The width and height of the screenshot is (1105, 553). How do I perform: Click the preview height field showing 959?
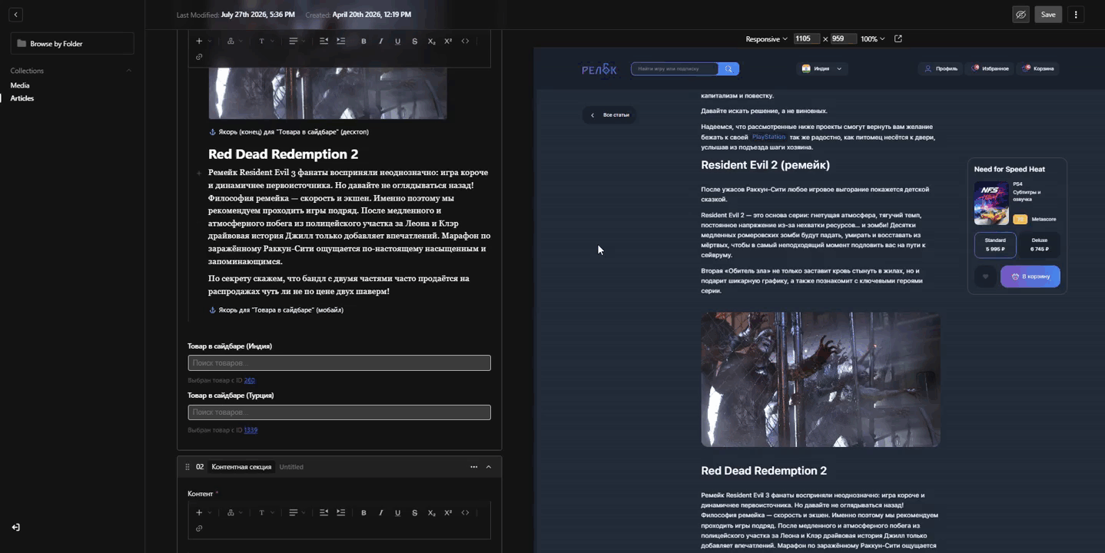coord(843,38)
